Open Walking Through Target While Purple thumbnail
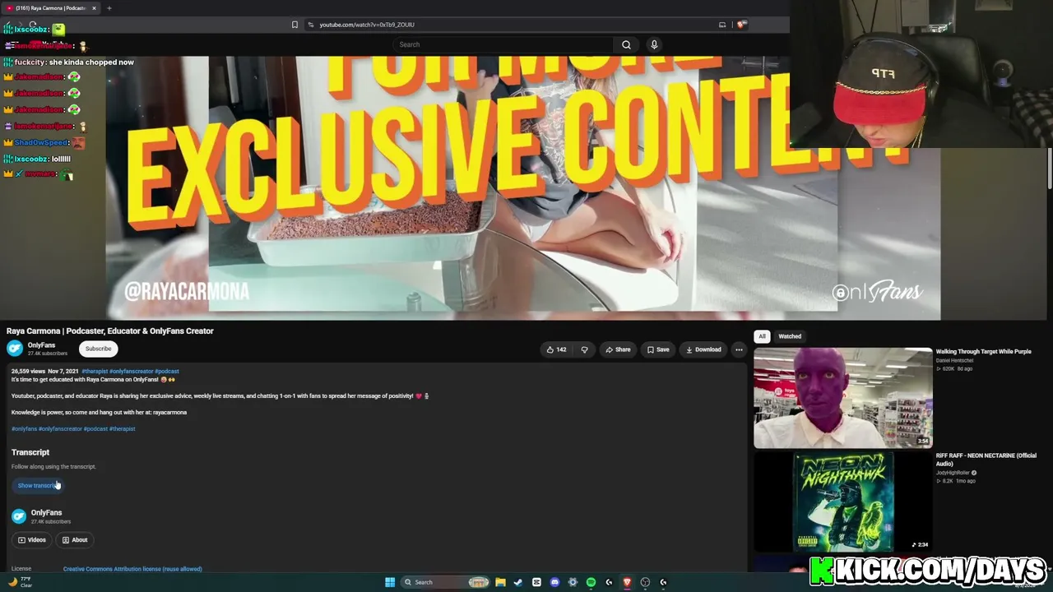 pos(843,398)
